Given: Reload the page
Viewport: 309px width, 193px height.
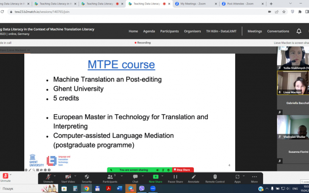Looking at the screenshot, I should coord(2,12).
